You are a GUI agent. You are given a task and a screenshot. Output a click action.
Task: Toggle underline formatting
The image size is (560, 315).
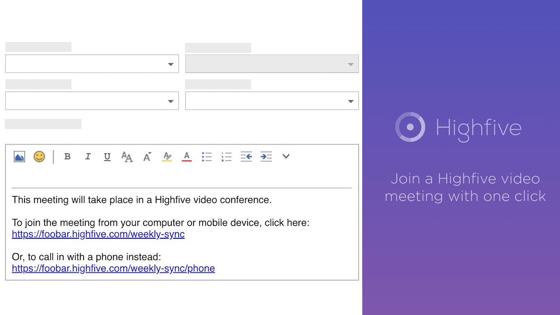click(107, 157)
